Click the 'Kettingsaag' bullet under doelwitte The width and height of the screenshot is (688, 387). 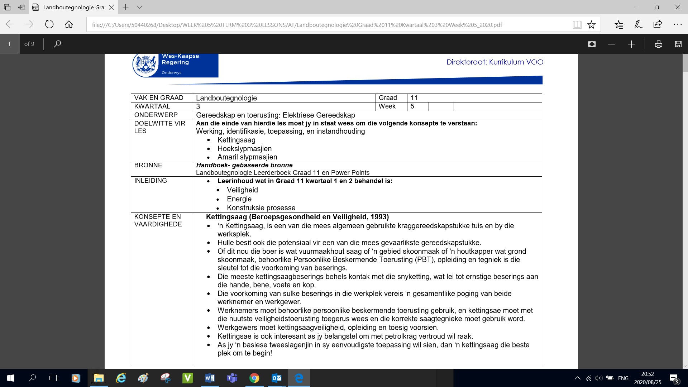(236, 140)
